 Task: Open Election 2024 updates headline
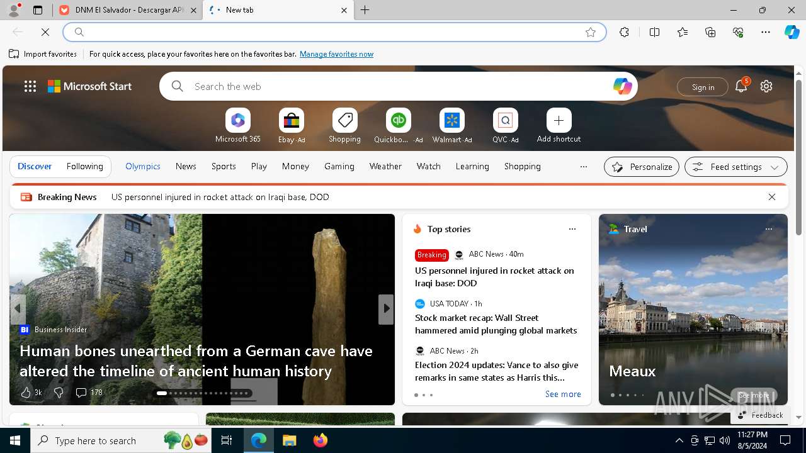click(x=496, y=371)
